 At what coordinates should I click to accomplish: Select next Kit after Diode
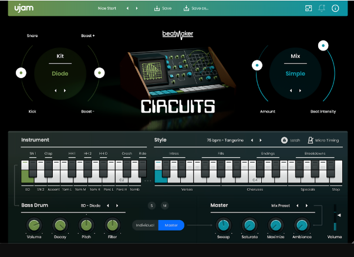[65, 90]
